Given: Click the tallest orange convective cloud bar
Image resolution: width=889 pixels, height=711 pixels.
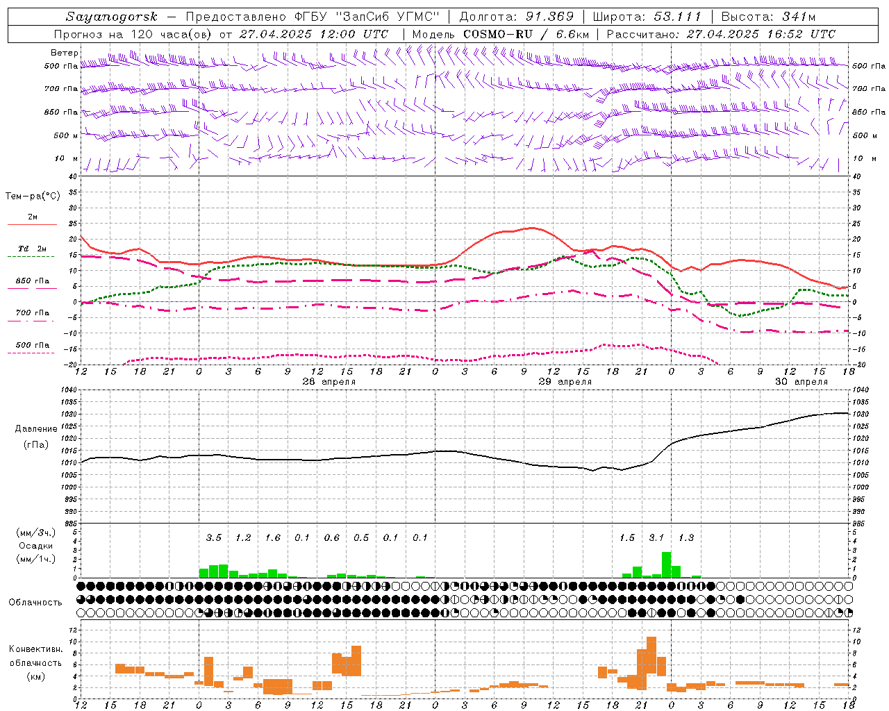Looking at the screenshot, I should (651, 655).
